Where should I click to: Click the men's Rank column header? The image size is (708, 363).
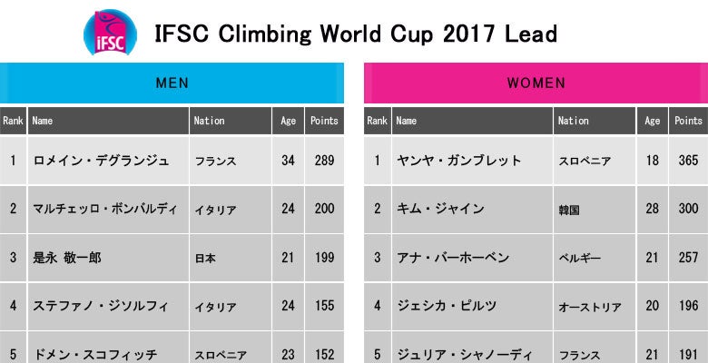pos(14,120)
